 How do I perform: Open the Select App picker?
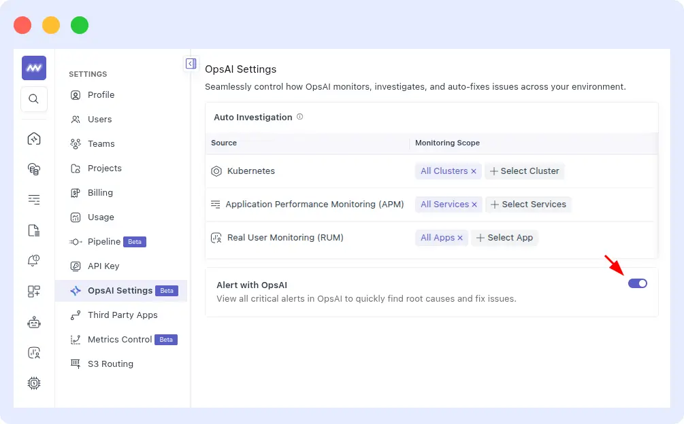point(505,238)
